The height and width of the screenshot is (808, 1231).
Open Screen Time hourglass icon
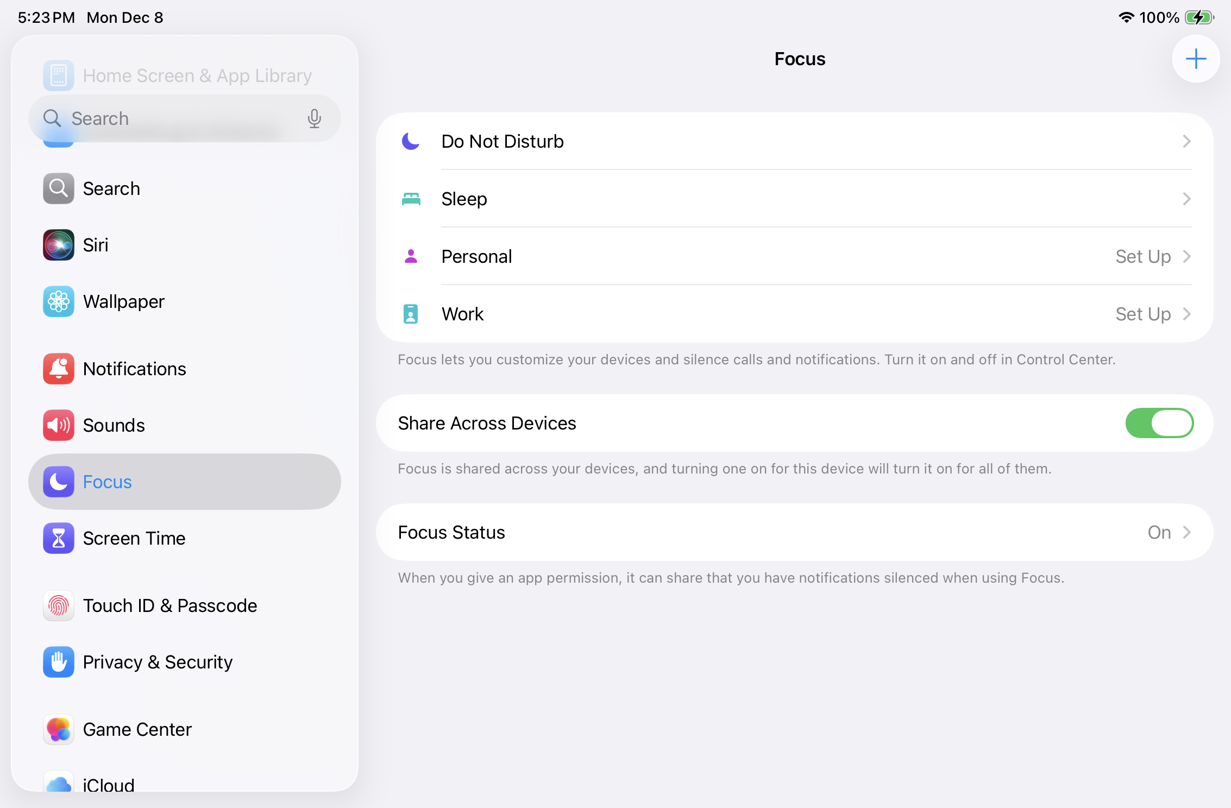click(59, 538)
